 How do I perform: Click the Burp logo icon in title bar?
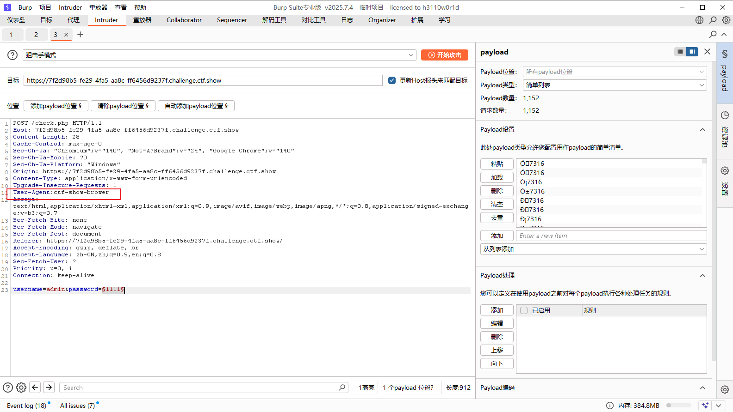(7, 7)
